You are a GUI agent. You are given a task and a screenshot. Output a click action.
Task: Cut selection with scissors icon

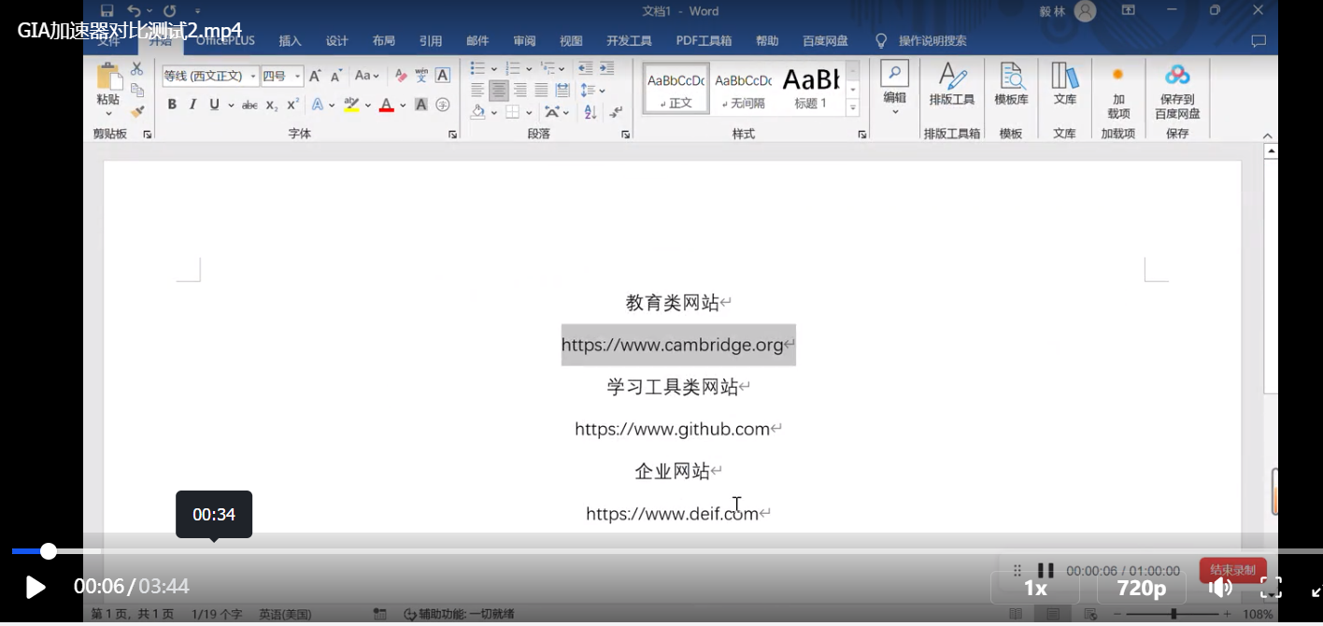(x=137, y=68)
